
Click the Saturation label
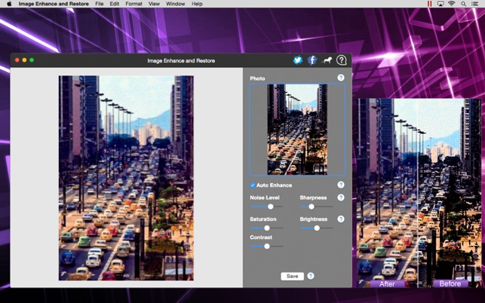(263, 219)
